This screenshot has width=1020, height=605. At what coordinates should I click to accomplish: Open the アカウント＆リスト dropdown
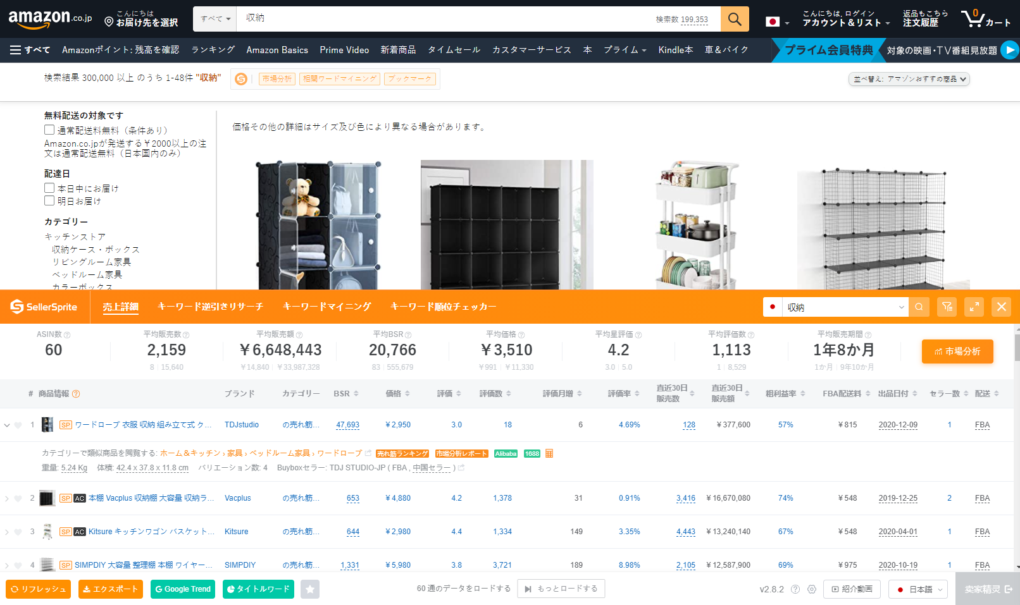(847, 23)
